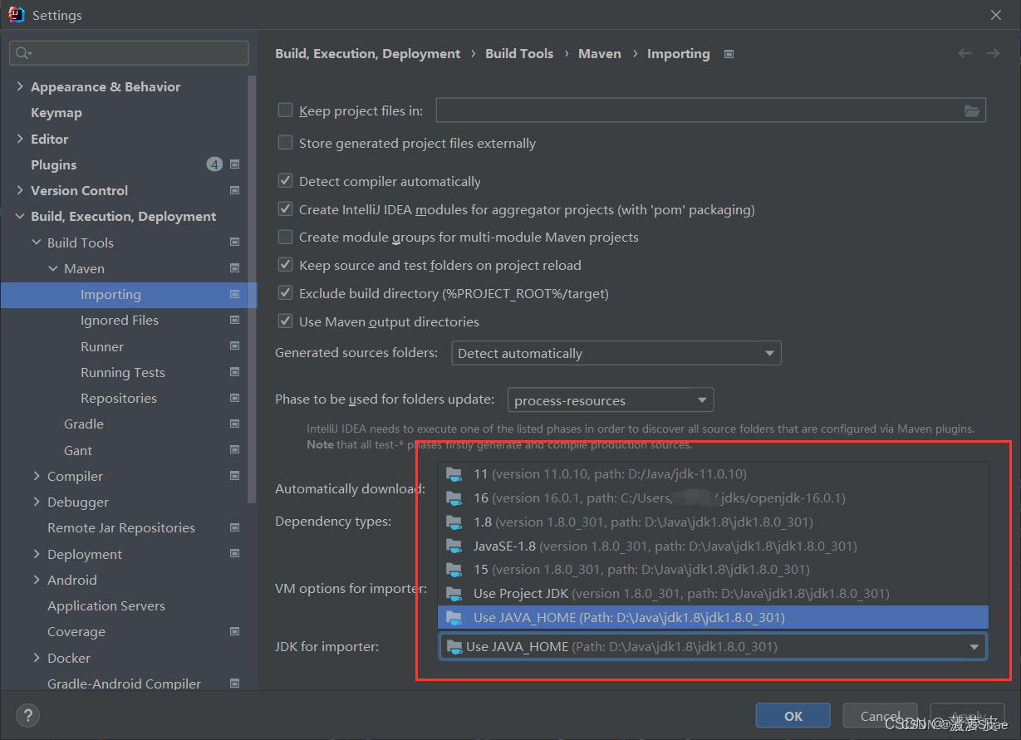Uncheck Create IntelliJ IDEA modules for aggregator projects
1021x740 pixels.
(285, 208)
